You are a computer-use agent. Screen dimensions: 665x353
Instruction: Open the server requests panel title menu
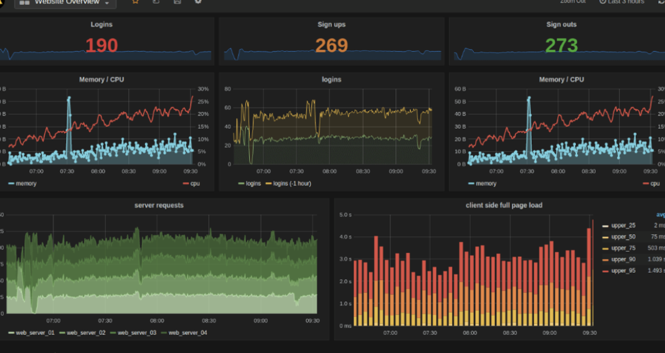click(159, 205)
